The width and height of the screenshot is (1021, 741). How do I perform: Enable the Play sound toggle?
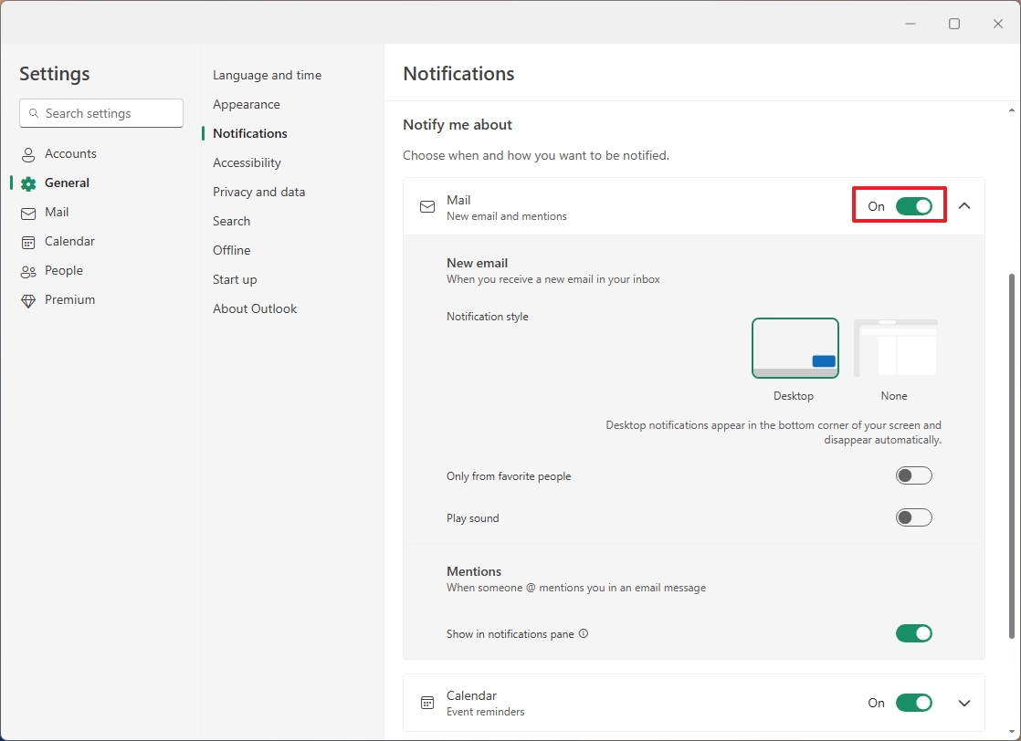coord(913,517)
